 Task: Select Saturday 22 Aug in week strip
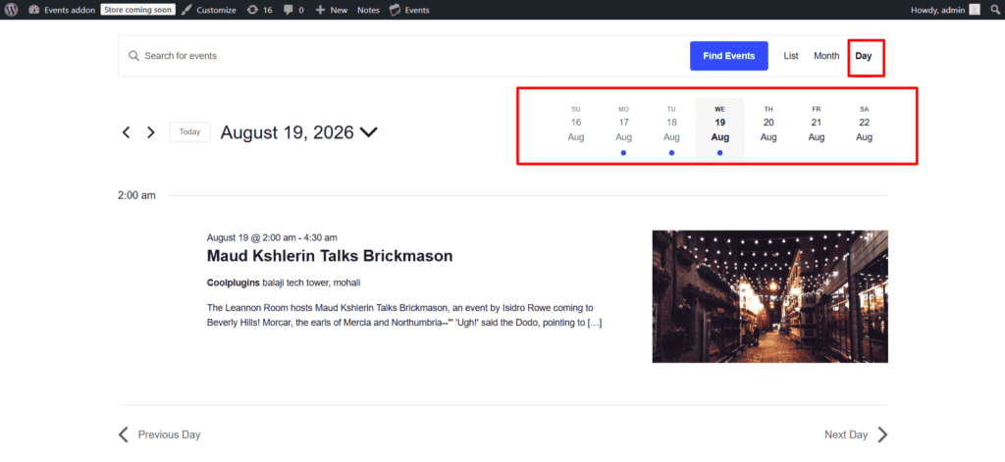pyautogui.click(x=864, y=125)
